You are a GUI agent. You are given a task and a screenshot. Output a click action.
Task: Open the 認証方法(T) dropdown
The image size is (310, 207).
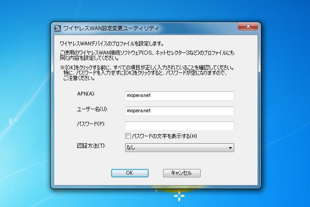click(180, 148)
